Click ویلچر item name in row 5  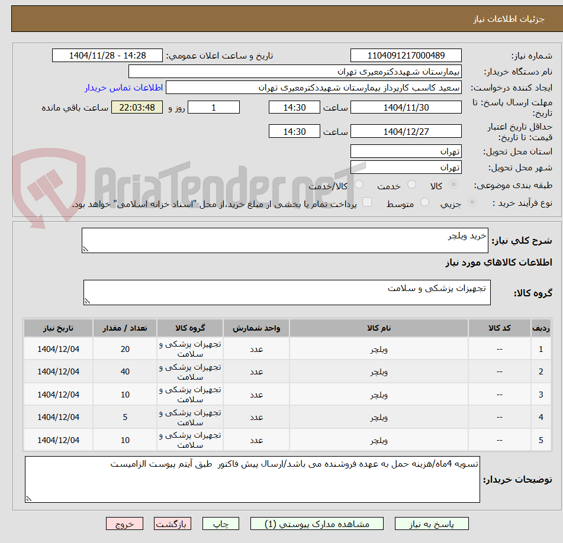(x=379, y=440)
